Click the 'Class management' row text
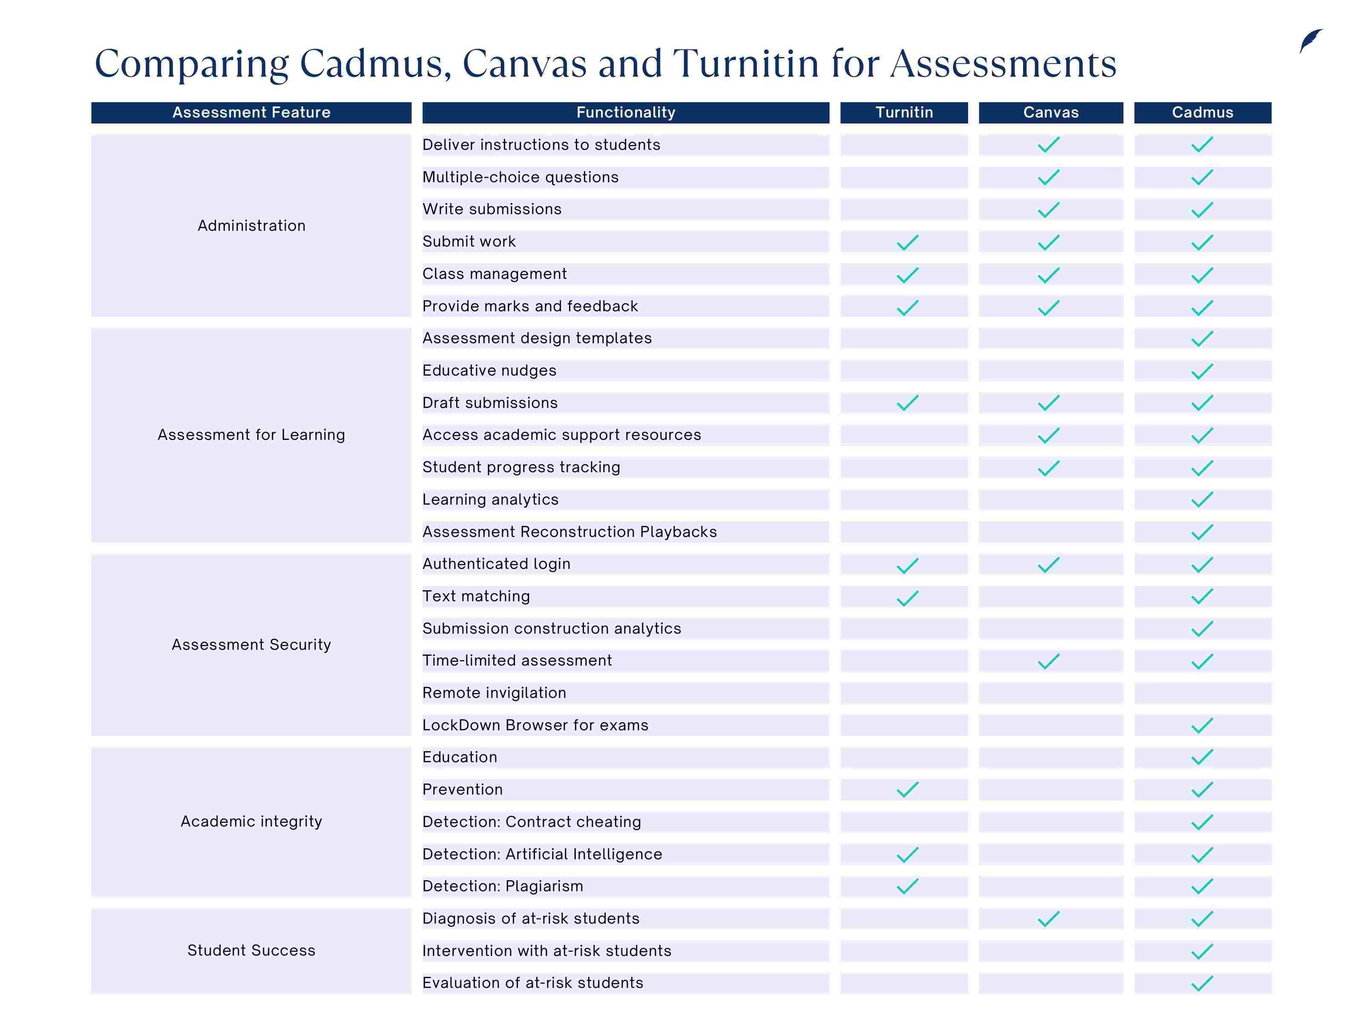 (x=494, y=274)
